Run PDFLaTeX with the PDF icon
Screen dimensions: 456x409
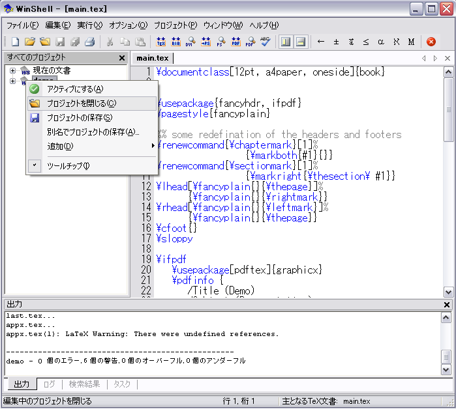236,42
